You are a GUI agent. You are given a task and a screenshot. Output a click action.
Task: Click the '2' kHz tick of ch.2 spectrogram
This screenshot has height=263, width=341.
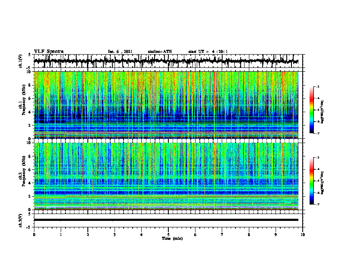point(30,196)
